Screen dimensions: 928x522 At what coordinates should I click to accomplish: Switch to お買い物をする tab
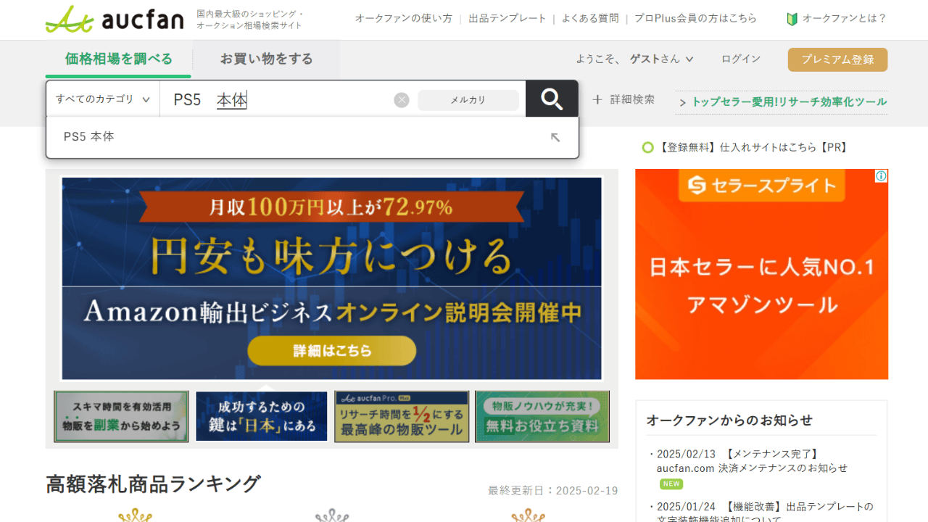pyautogui.click(x=266, y=59)
